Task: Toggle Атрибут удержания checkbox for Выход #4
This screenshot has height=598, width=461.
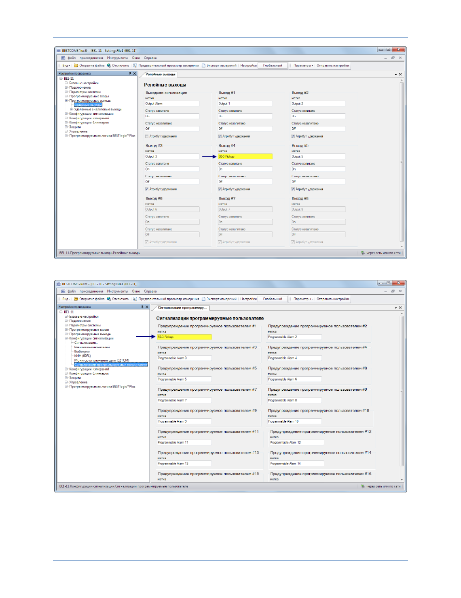Action: pos(220,189)
